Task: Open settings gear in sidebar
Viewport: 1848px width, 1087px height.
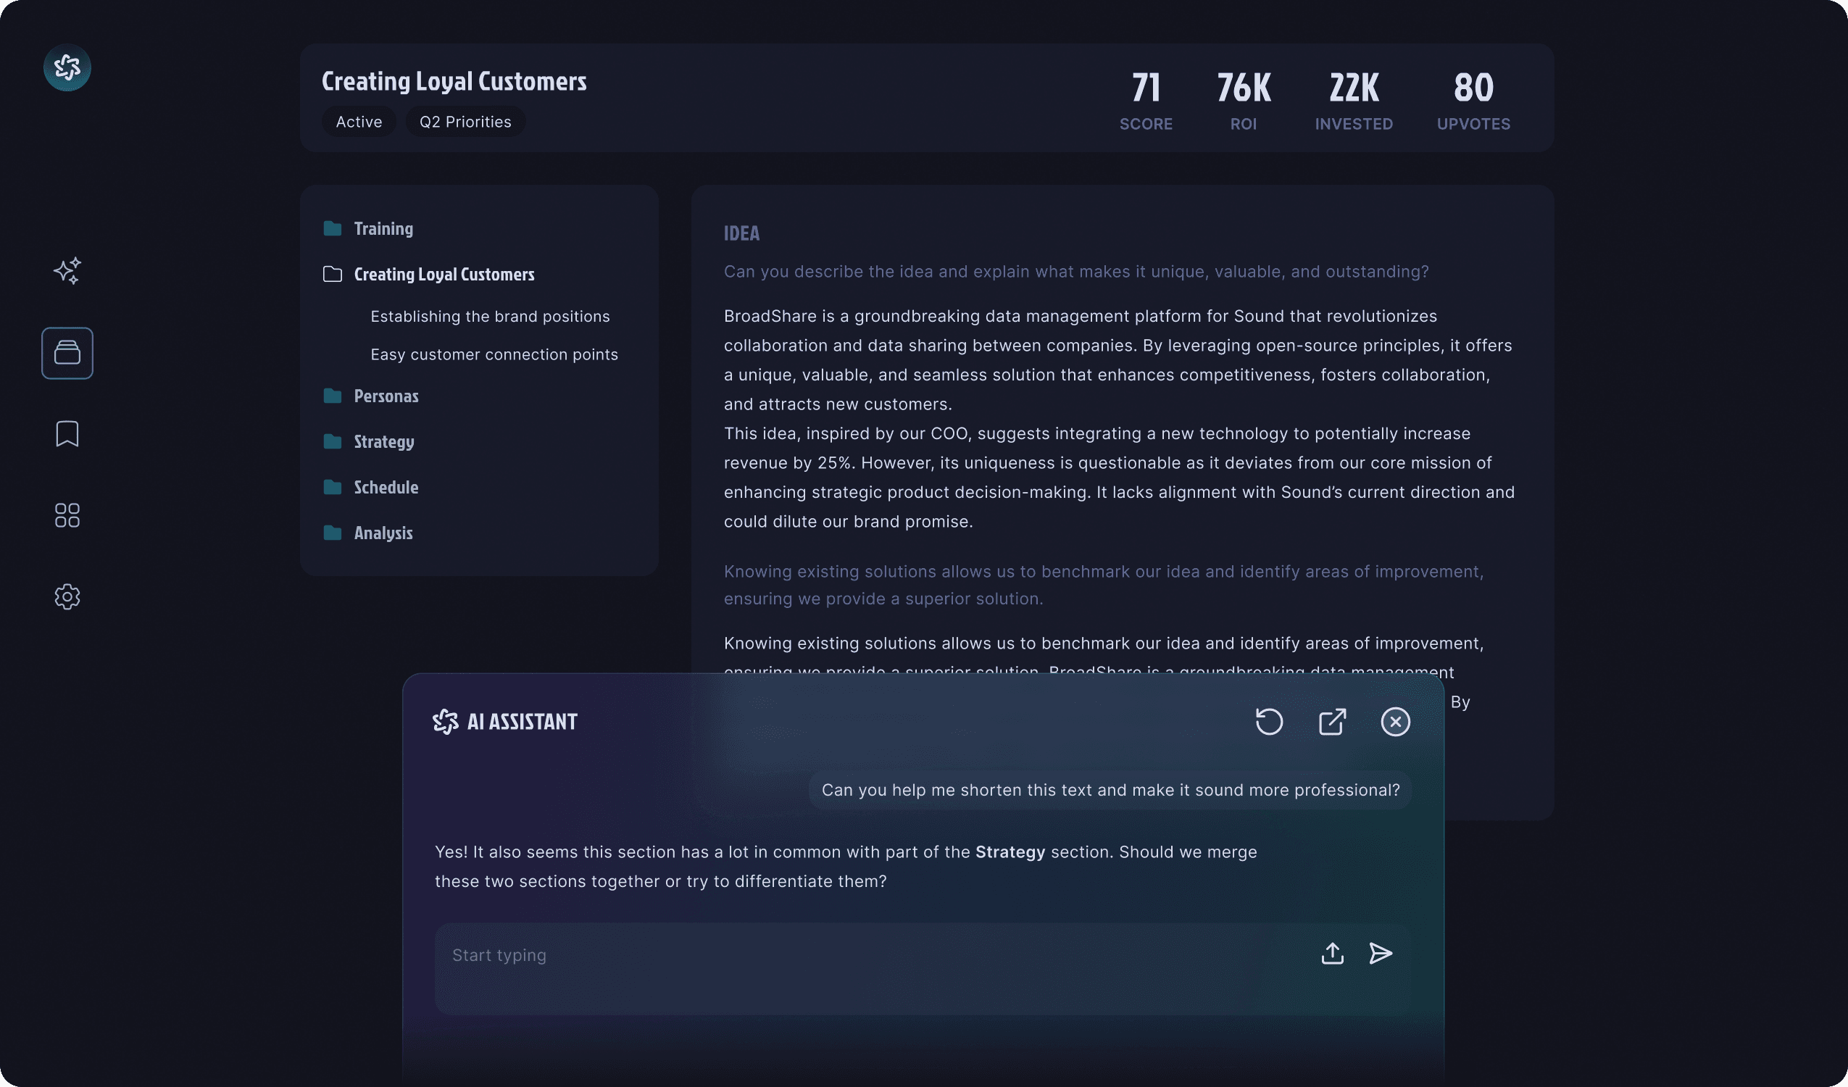Action: pyautogui.click(x=67, y=596)
